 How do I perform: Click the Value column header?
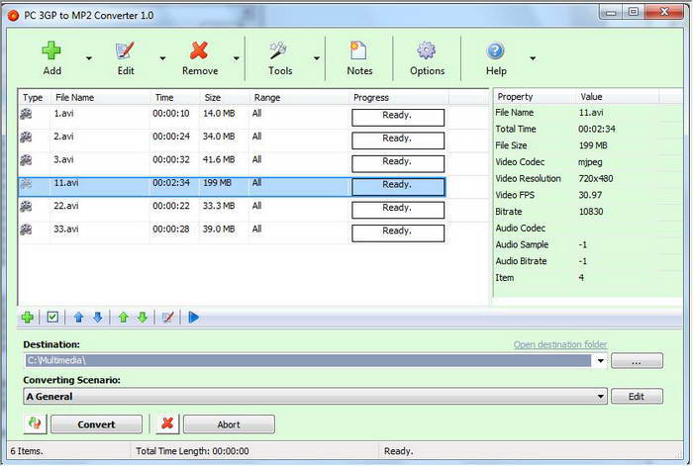(x=618, y=96)
